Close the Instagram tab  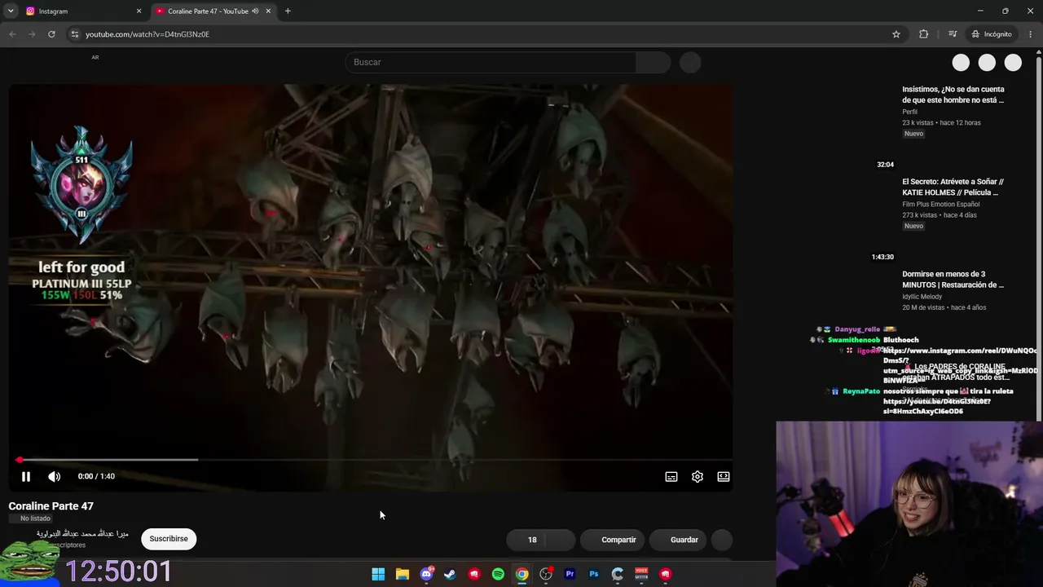[139, 11]
